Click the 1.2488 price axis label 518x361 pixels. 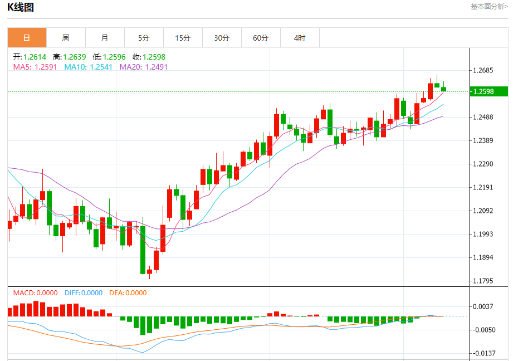483,117
